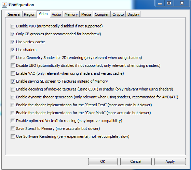Maximize the Configuration window
The height and width of the screenshot is (170, 191).
coord(169,3)
